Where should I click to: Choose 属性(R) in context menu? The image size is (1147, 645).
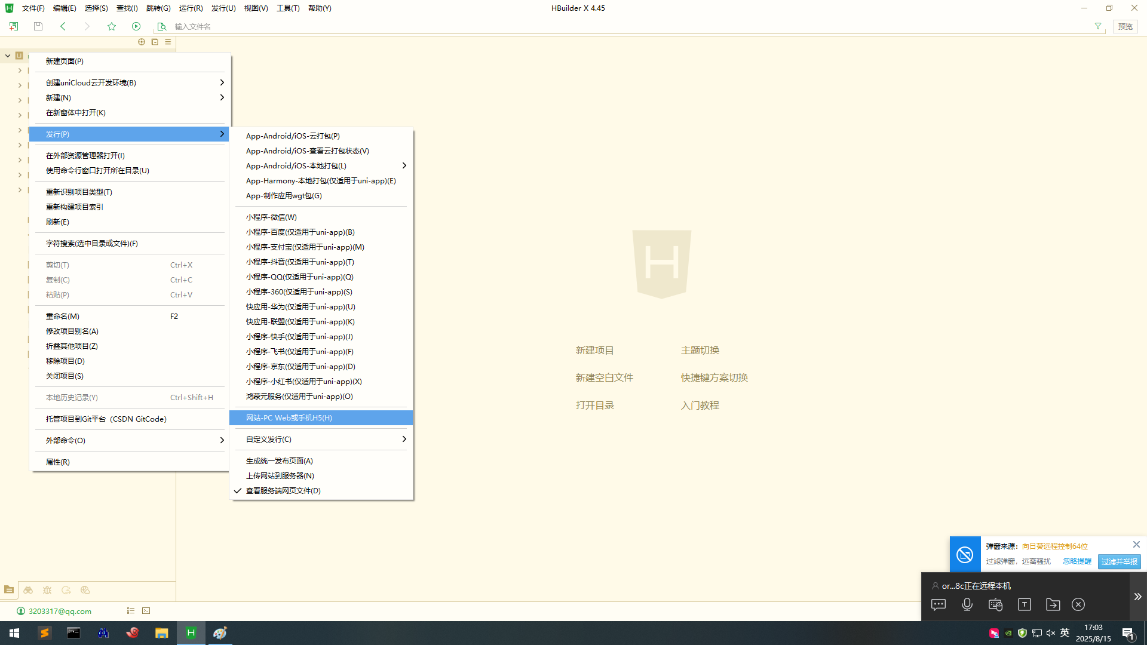click(x=130, y=462)
